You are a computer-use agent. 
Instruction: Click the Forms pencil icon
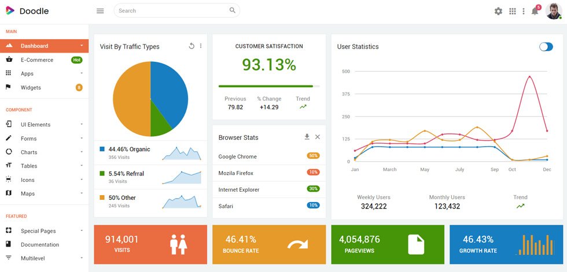9,138
